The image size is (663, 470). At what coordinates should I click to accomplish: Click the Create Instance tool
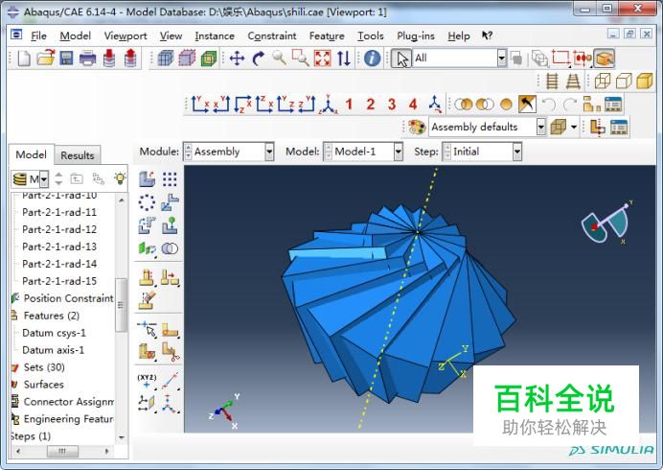click(x=147, y=179)
